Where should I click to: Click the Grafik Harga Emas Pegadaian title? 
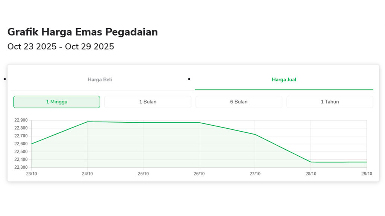(x=83, y=32)
